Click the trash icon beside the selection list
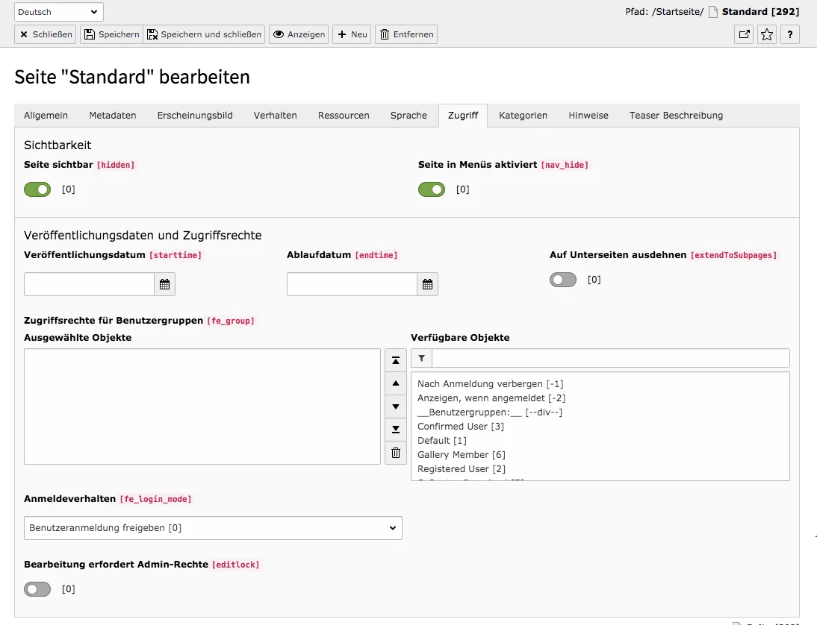This screenshot has width=817, height=625. 395,452
